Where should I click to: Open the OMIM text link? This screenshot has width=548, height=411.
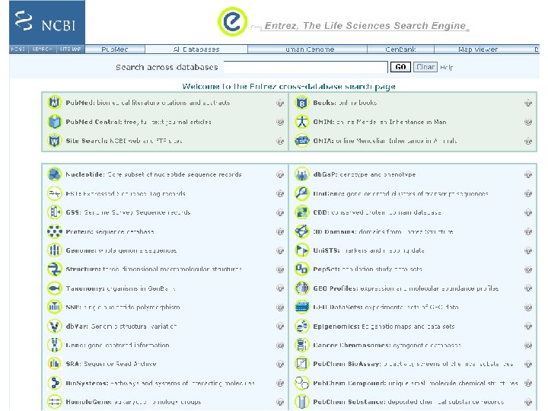point(323,122)
